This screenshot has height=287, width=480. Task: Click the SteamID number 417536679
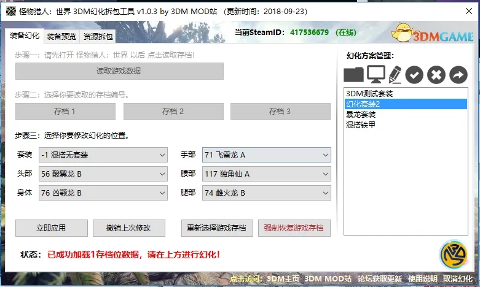pyautogui.click(x=309, y=33)
